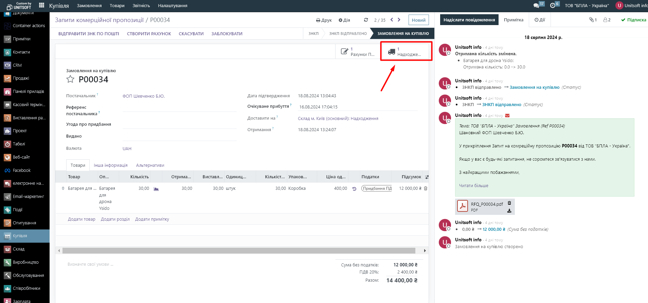This screenshot has width=648, height=303.
Task: Go to next record with right arrow
Action: (x=399, y=20)
